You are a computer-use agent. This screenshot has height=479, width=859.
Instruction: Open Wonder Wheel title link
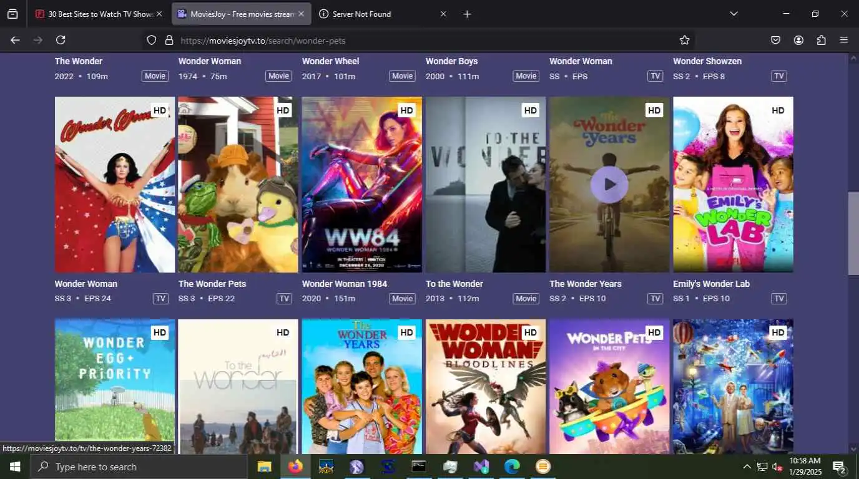(x=331, y=61)
